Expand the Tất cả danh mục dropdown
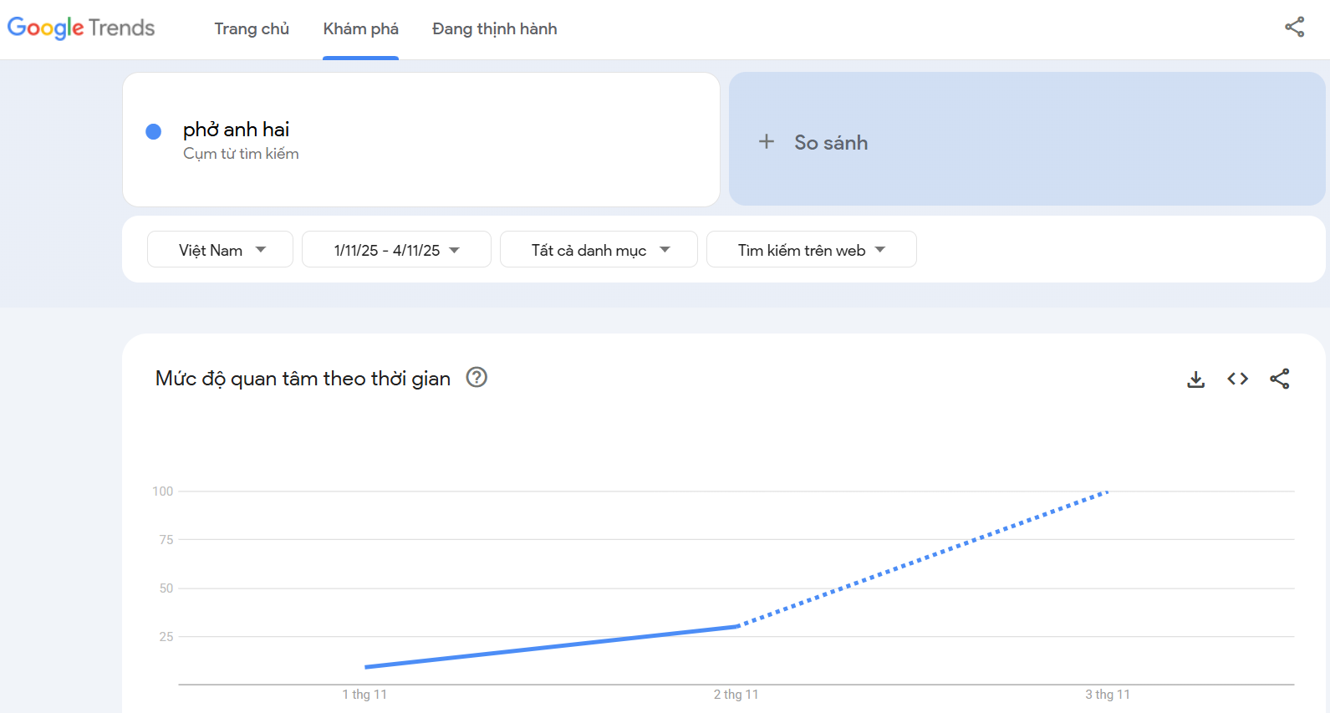Screen dimensions: 1330x713 click(x=599, y=250)
